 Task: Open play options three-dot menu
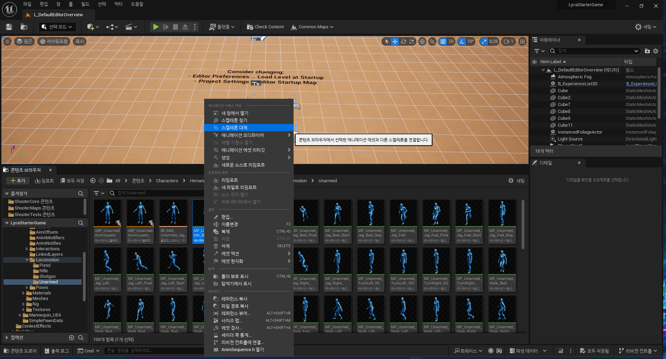coord(195,27)
